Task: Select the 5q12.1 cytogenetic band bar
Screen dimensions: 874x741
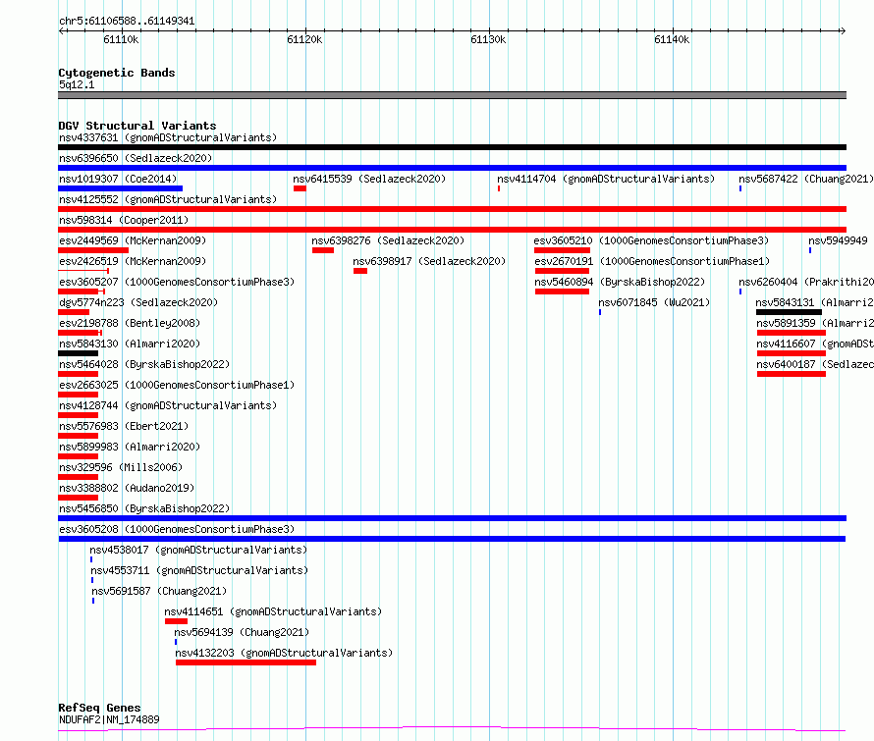Action: click(x=452, y=95)
